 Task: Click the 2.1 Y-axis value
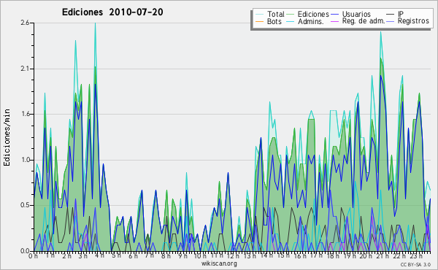click(25, 69)
